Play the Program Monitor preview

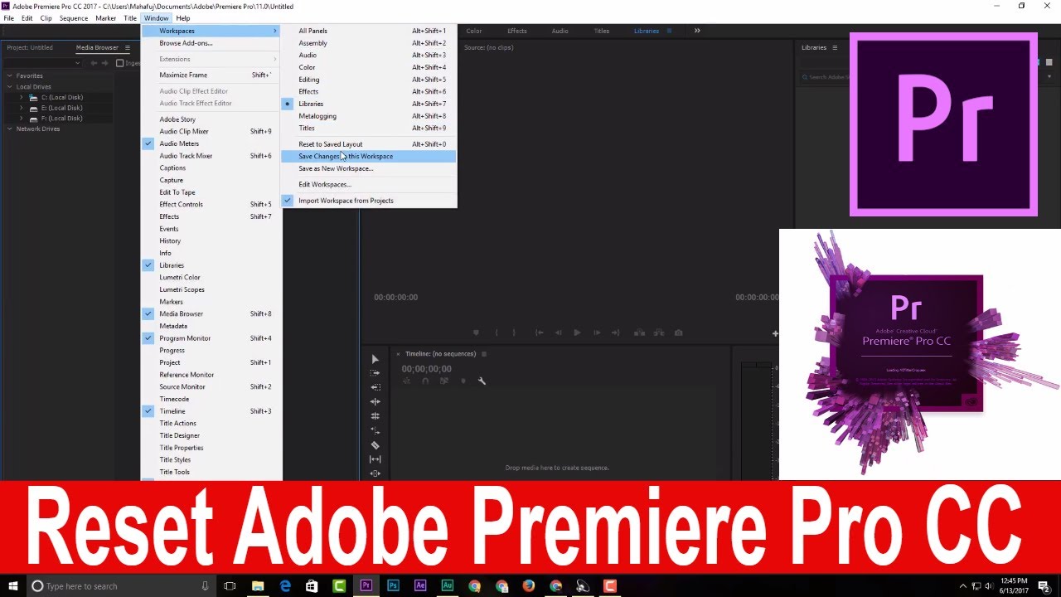[x=577, y=332]
